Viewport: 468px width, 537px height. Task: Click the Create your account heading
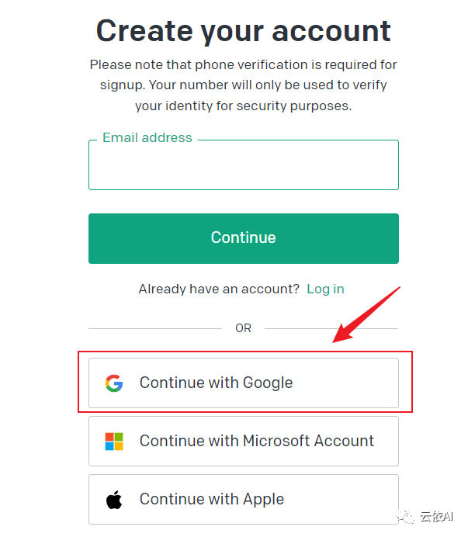click(x=243, y=31)
